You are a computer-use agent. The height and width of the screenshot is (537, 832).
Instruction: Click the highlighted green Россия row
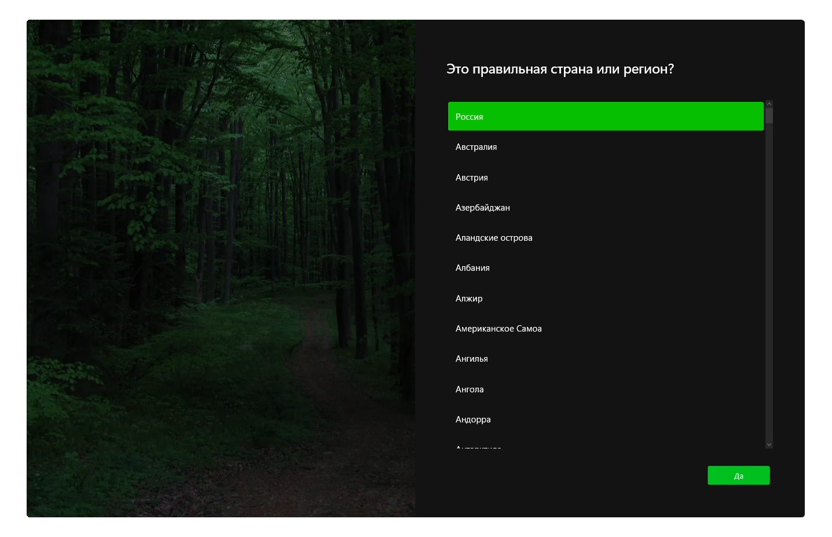pos(605,116)
